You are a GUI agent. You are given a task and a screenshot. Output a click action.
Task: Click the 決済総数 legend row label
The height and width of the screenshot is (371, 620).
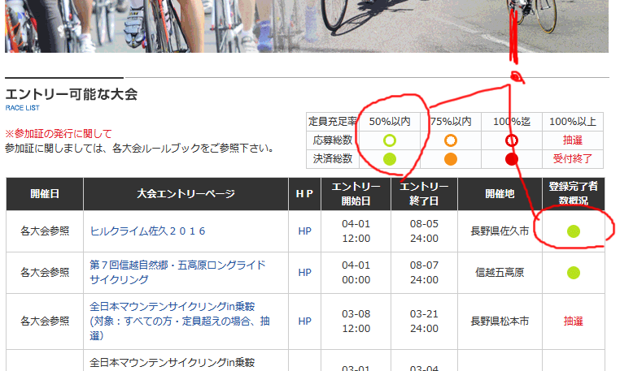pos(333,158)
